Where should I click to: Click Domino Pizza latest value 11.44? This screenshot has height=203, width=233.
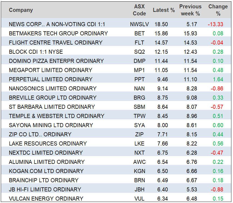[x=161, y=61]
